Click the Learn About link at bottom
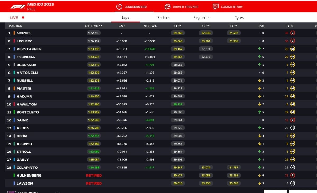Viewport: 317px width, 193px height. pyautogui.click(x=28, y=192)
